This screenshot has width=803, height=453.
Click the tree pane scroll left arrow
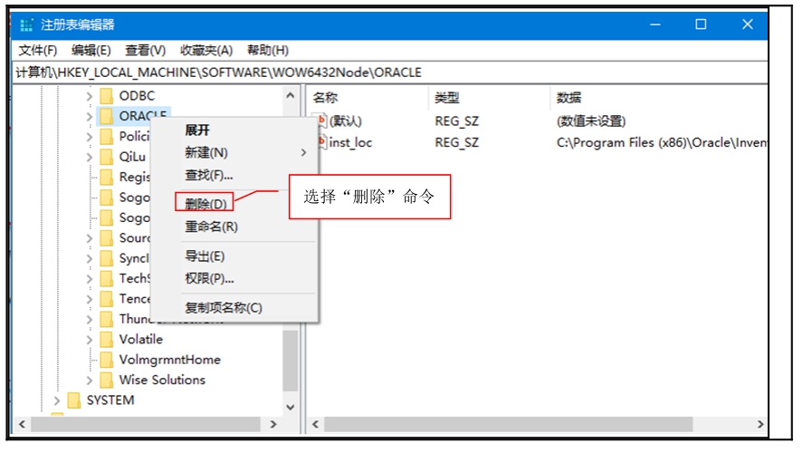(x=22, y=424)
